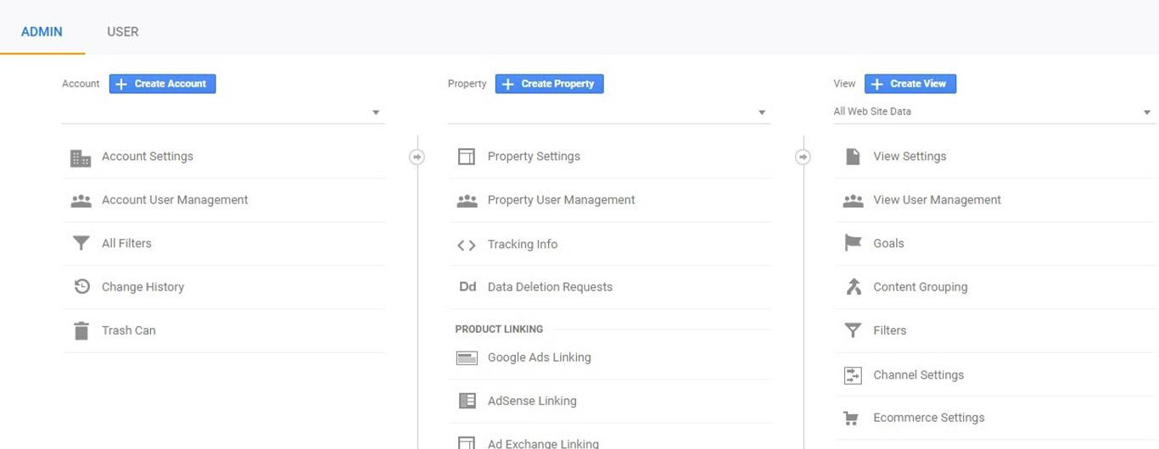Click the Channel Settings icon
Viewport: 1159px width, 449px height.
pos(853,375)
